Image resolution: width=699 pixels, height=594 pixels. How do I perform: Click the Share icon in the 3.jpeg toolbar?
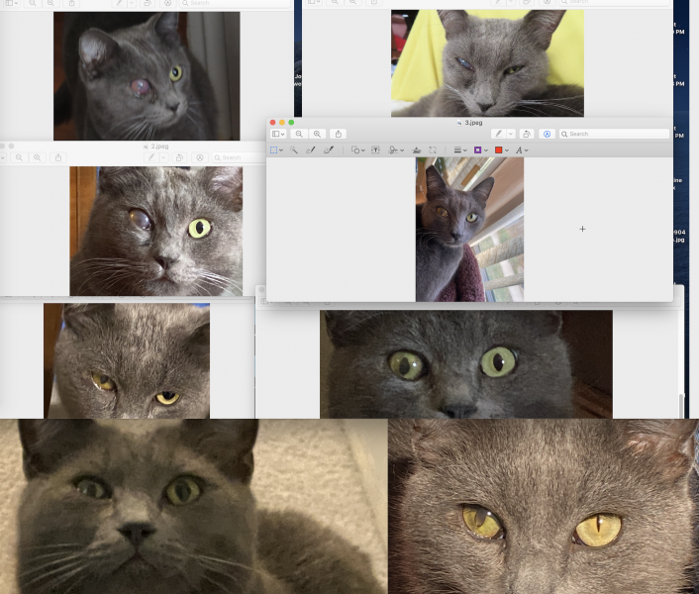pyautogui.click(x=339, y=134)
